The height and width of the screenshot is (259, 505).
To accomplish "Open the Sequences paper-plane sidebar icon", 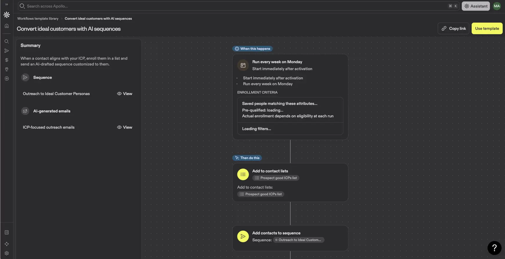I will [x=7, y=51].
